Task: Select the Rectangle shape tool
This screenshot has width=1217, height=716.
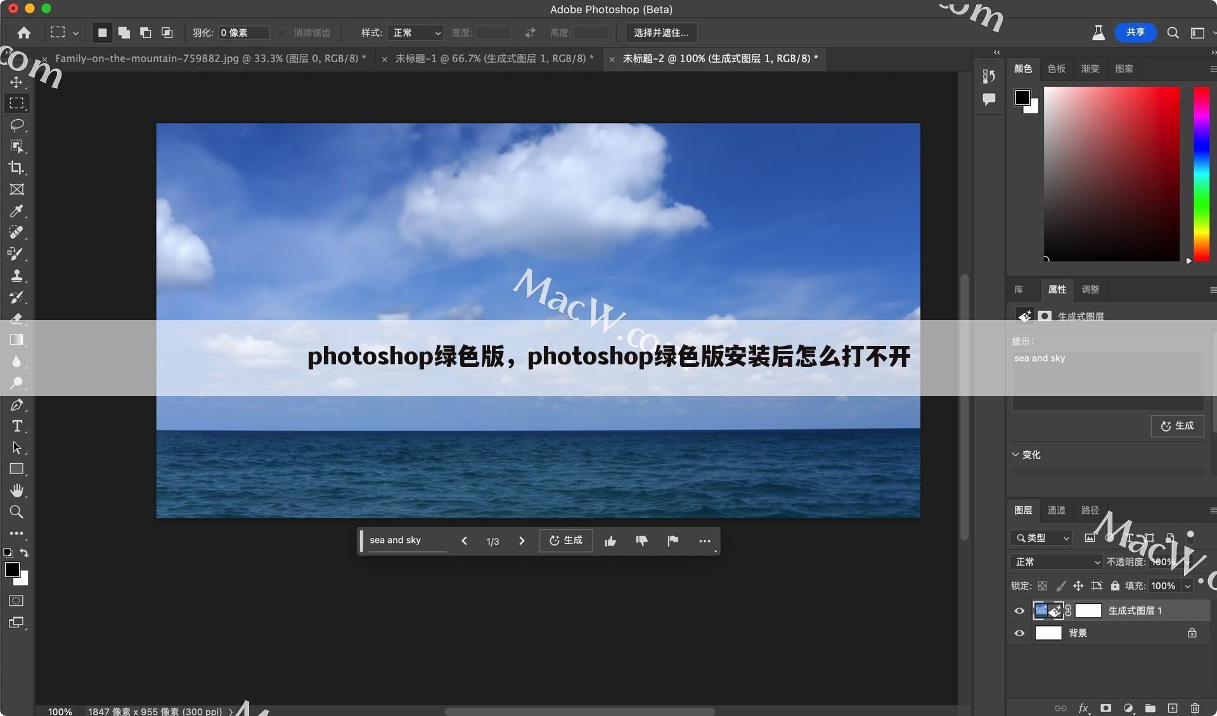Action: 16,469
